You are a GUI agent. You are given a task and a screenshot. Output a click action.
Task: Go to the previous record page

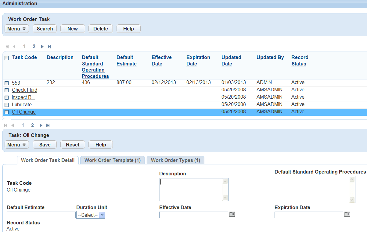[15, 46]
